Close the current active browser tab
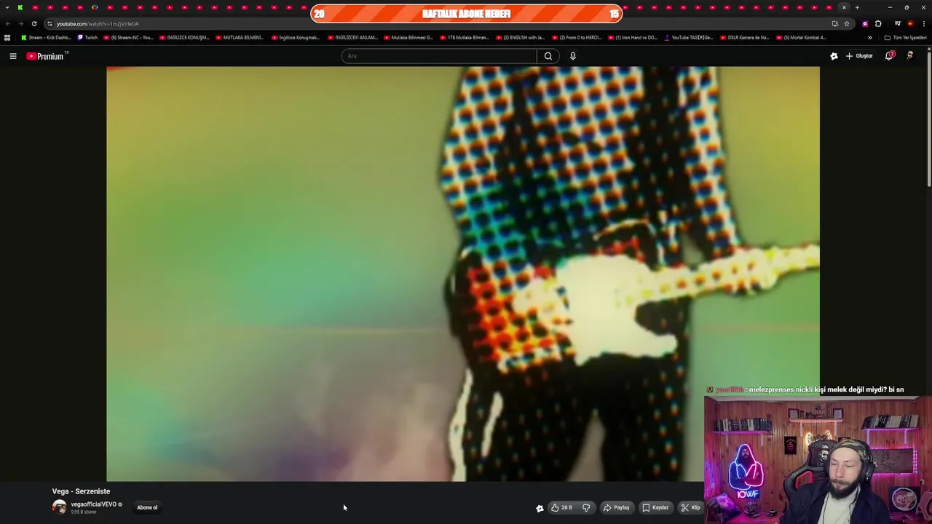Screen dimensions: 932x524 844,7
